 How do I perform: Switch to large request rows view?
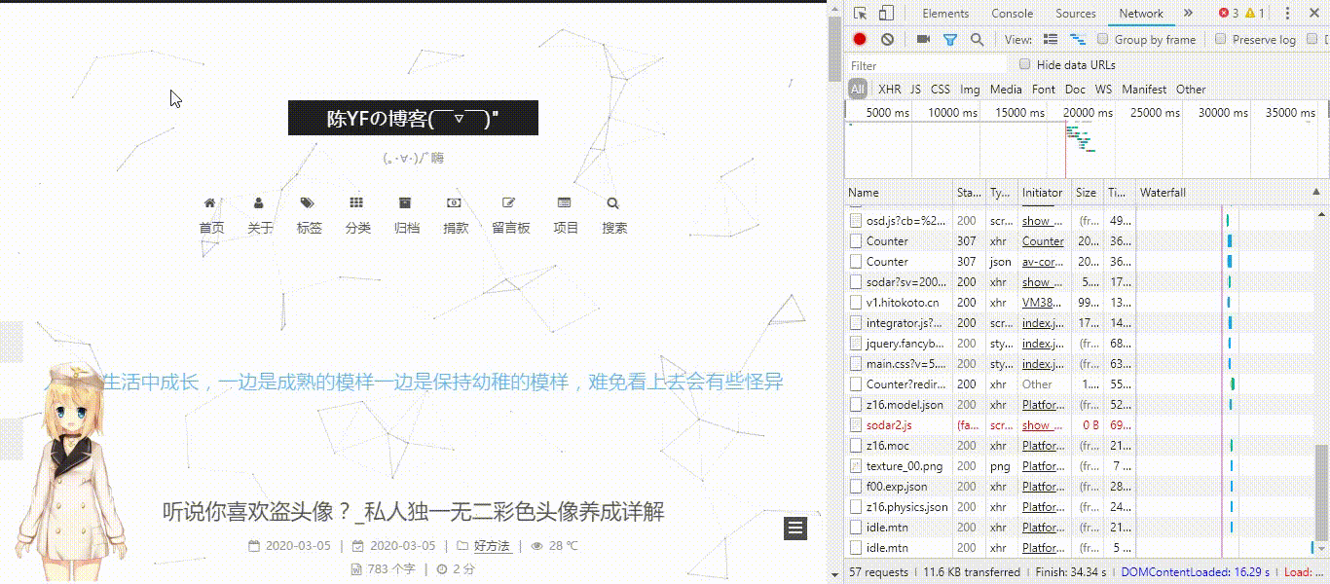pos(1051,39)
